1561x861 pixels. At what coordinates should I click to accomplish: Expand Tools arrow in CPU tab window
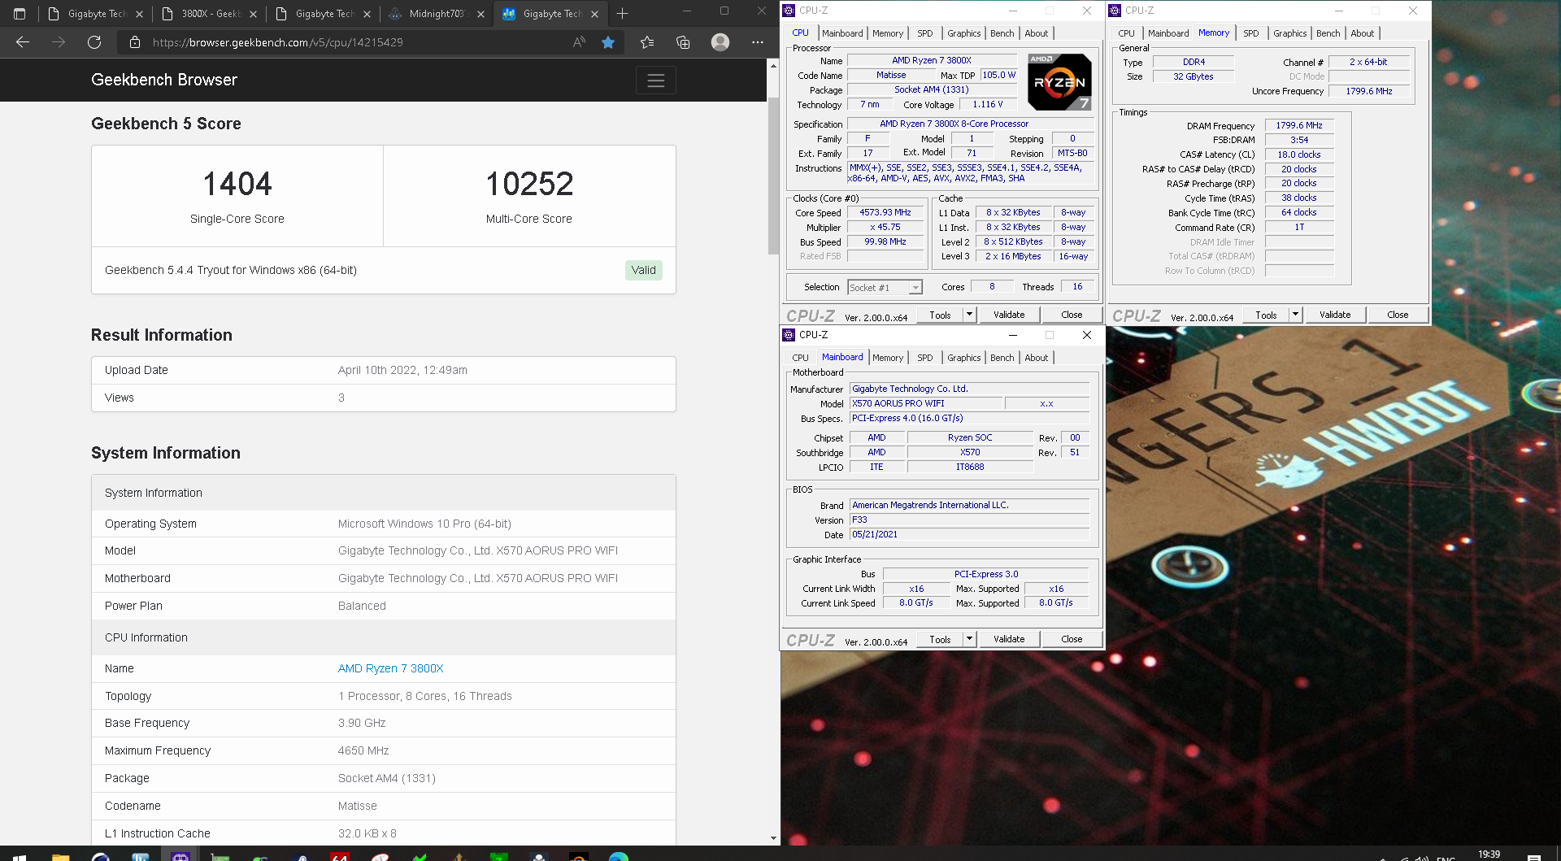[969, 315]
